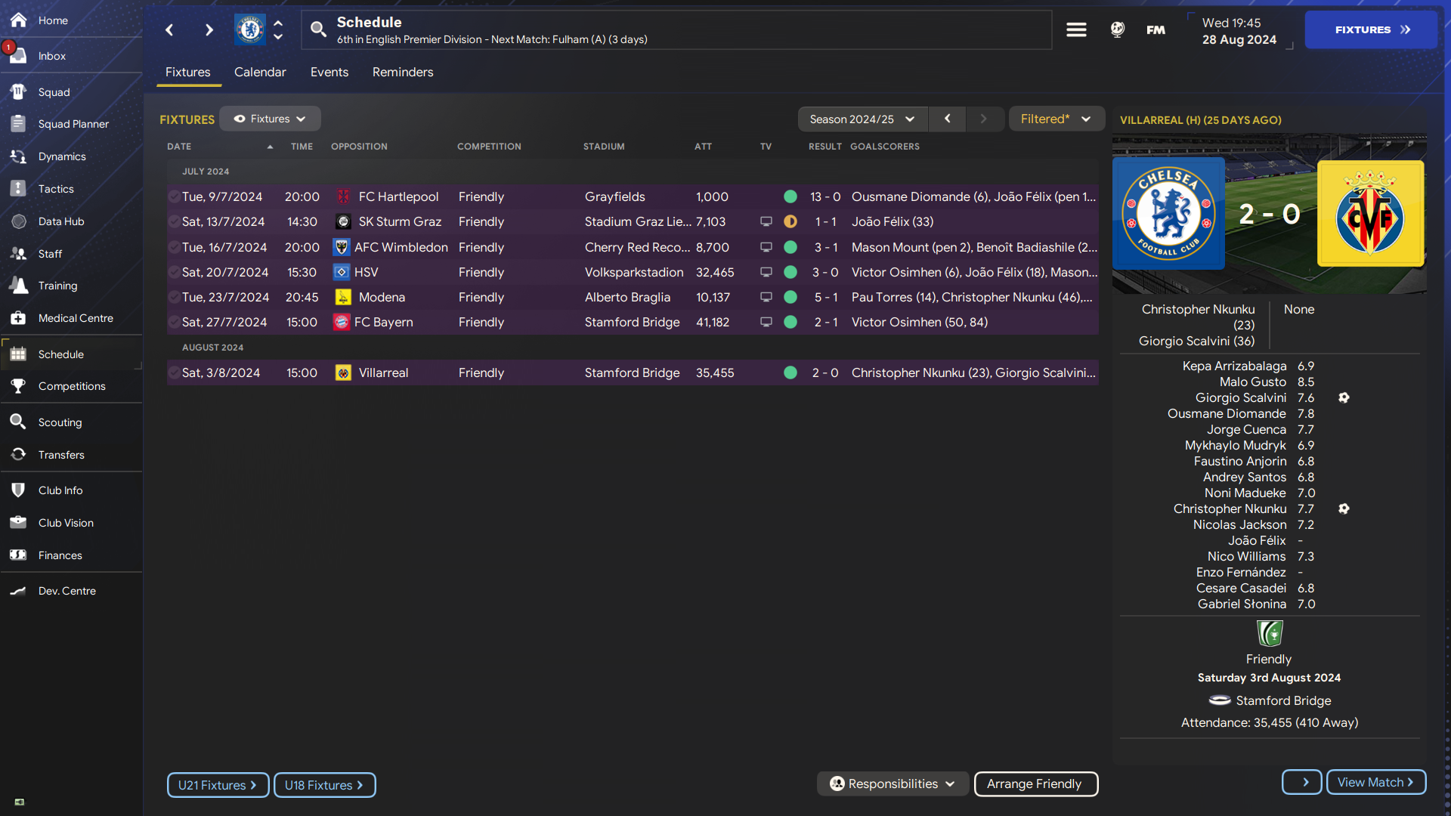Switch to the Calendar tab

pos(260,73)
